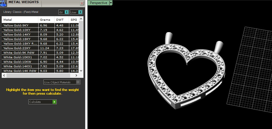The height and width of the screenshot is (129, 272).
Task: Click DWT value 4.48
Action: tap(60, 25)
